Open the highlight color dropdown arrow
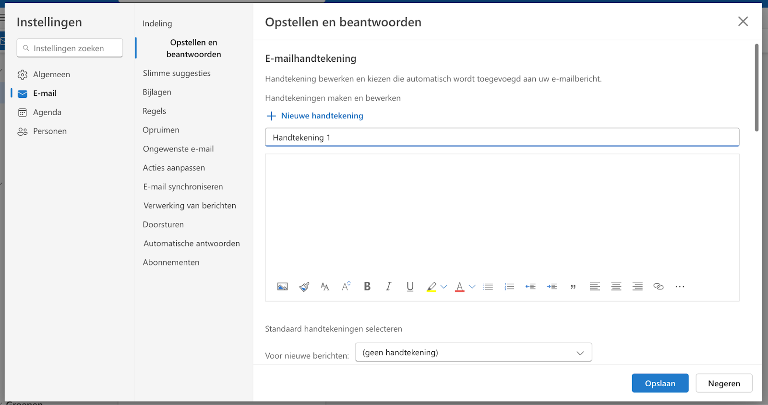Viewport: 768px width, 405px height. (444, 287)
